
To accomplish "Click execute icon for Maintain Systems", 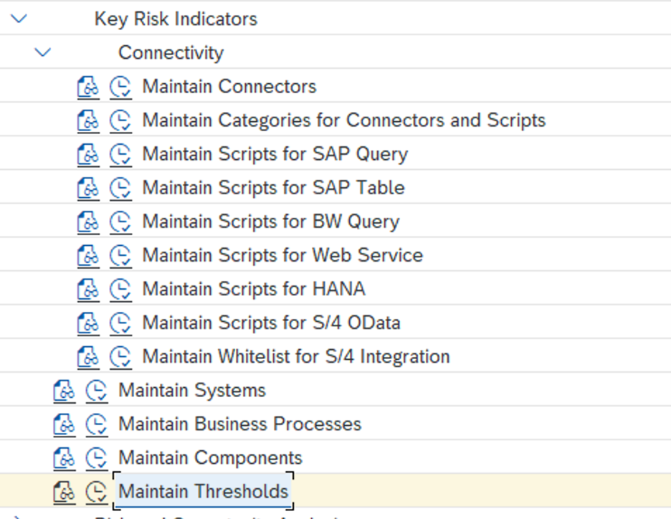I will (96, 390).
